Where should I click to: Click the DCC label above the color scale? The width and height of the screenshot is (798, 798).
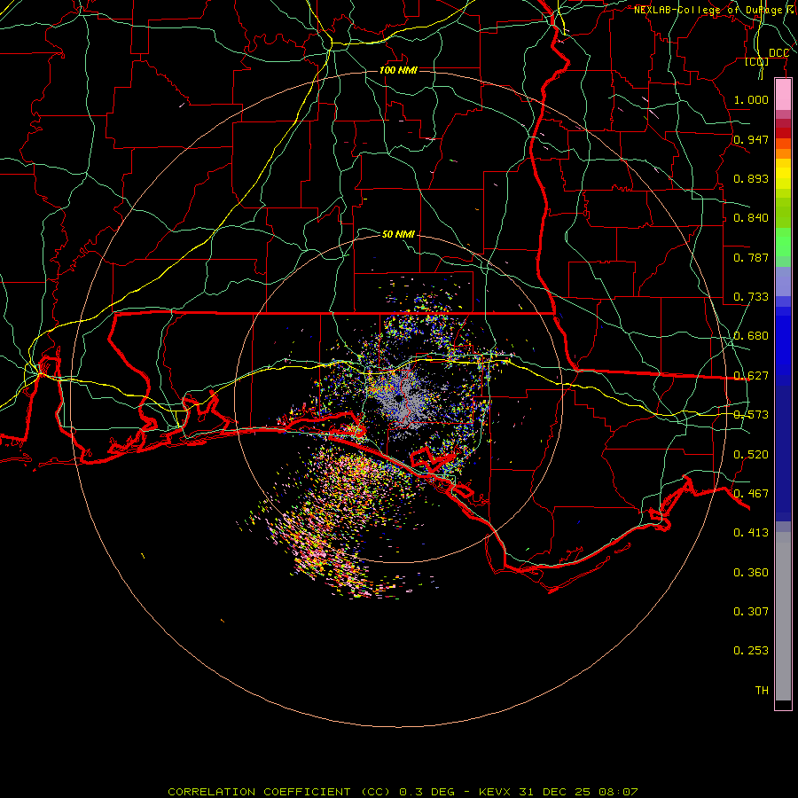pos(778,53)
